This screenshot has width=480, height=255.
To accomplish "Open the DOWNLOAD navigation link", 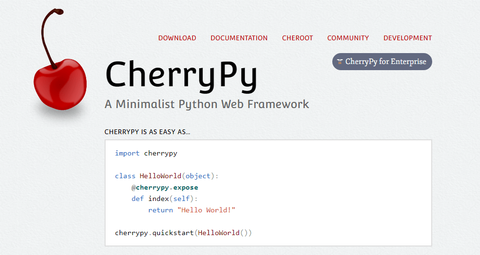I will [177, 38].
